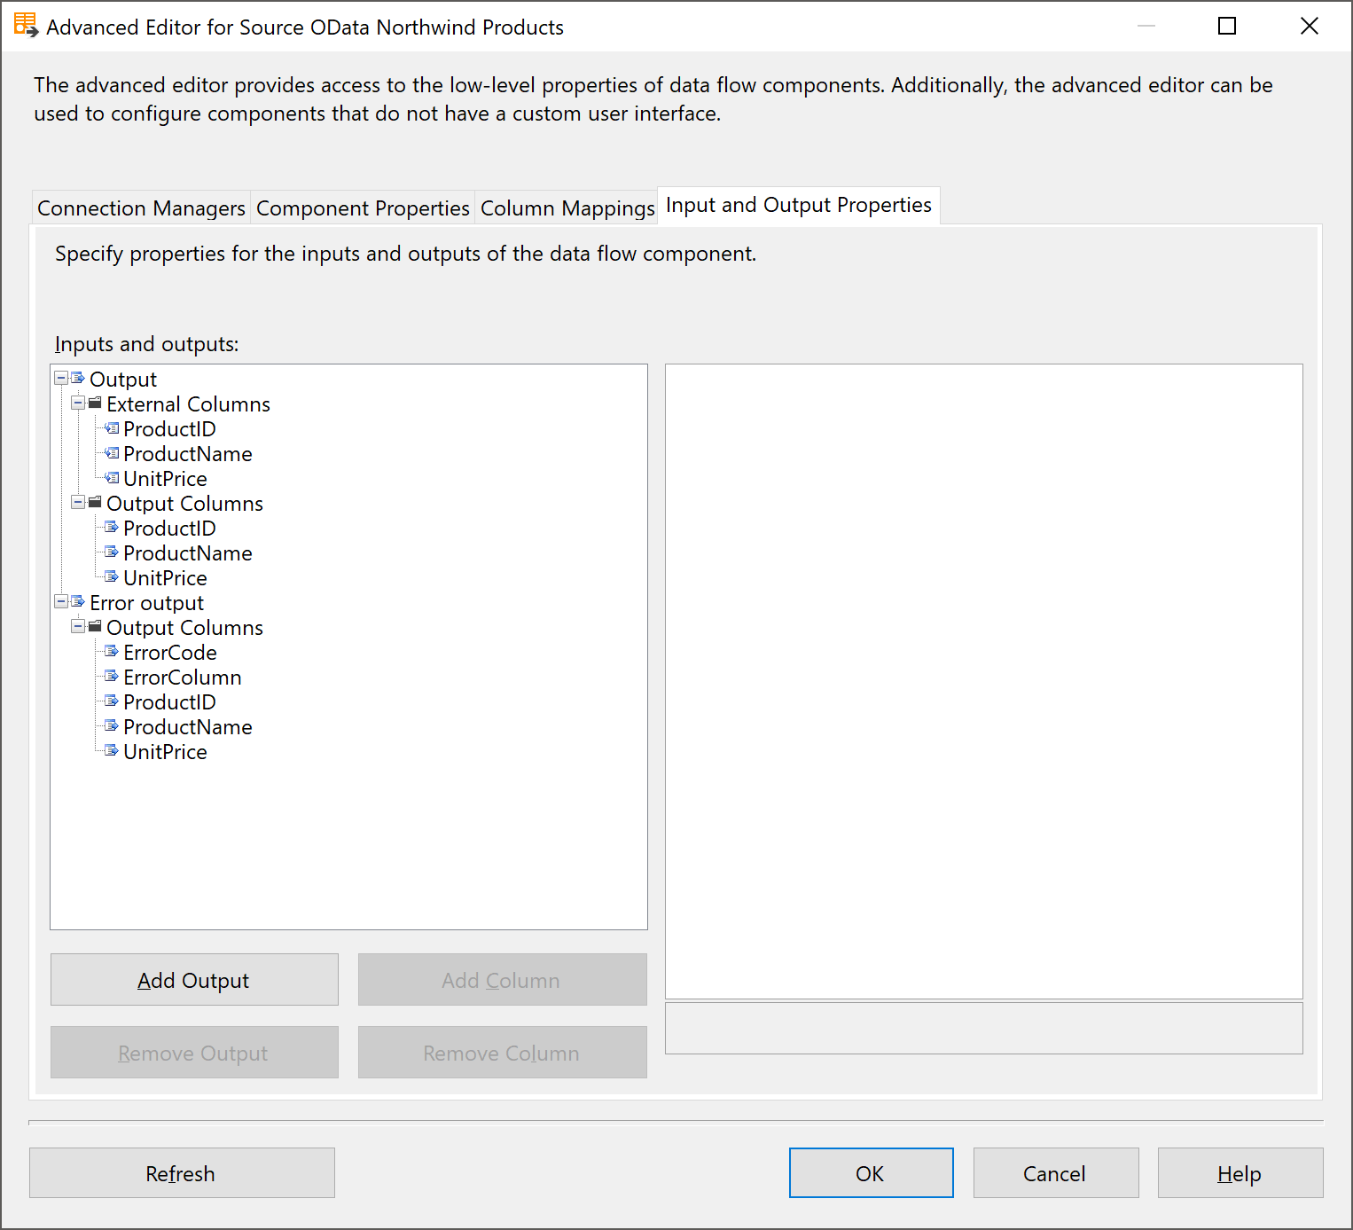The image size is (1353, 1230).
Task: Click the external ProductName column icon
Action: tap(112, 453)
